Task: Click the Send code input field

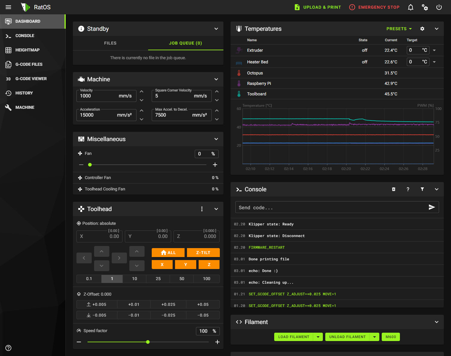Action: [x=332, y=207]
